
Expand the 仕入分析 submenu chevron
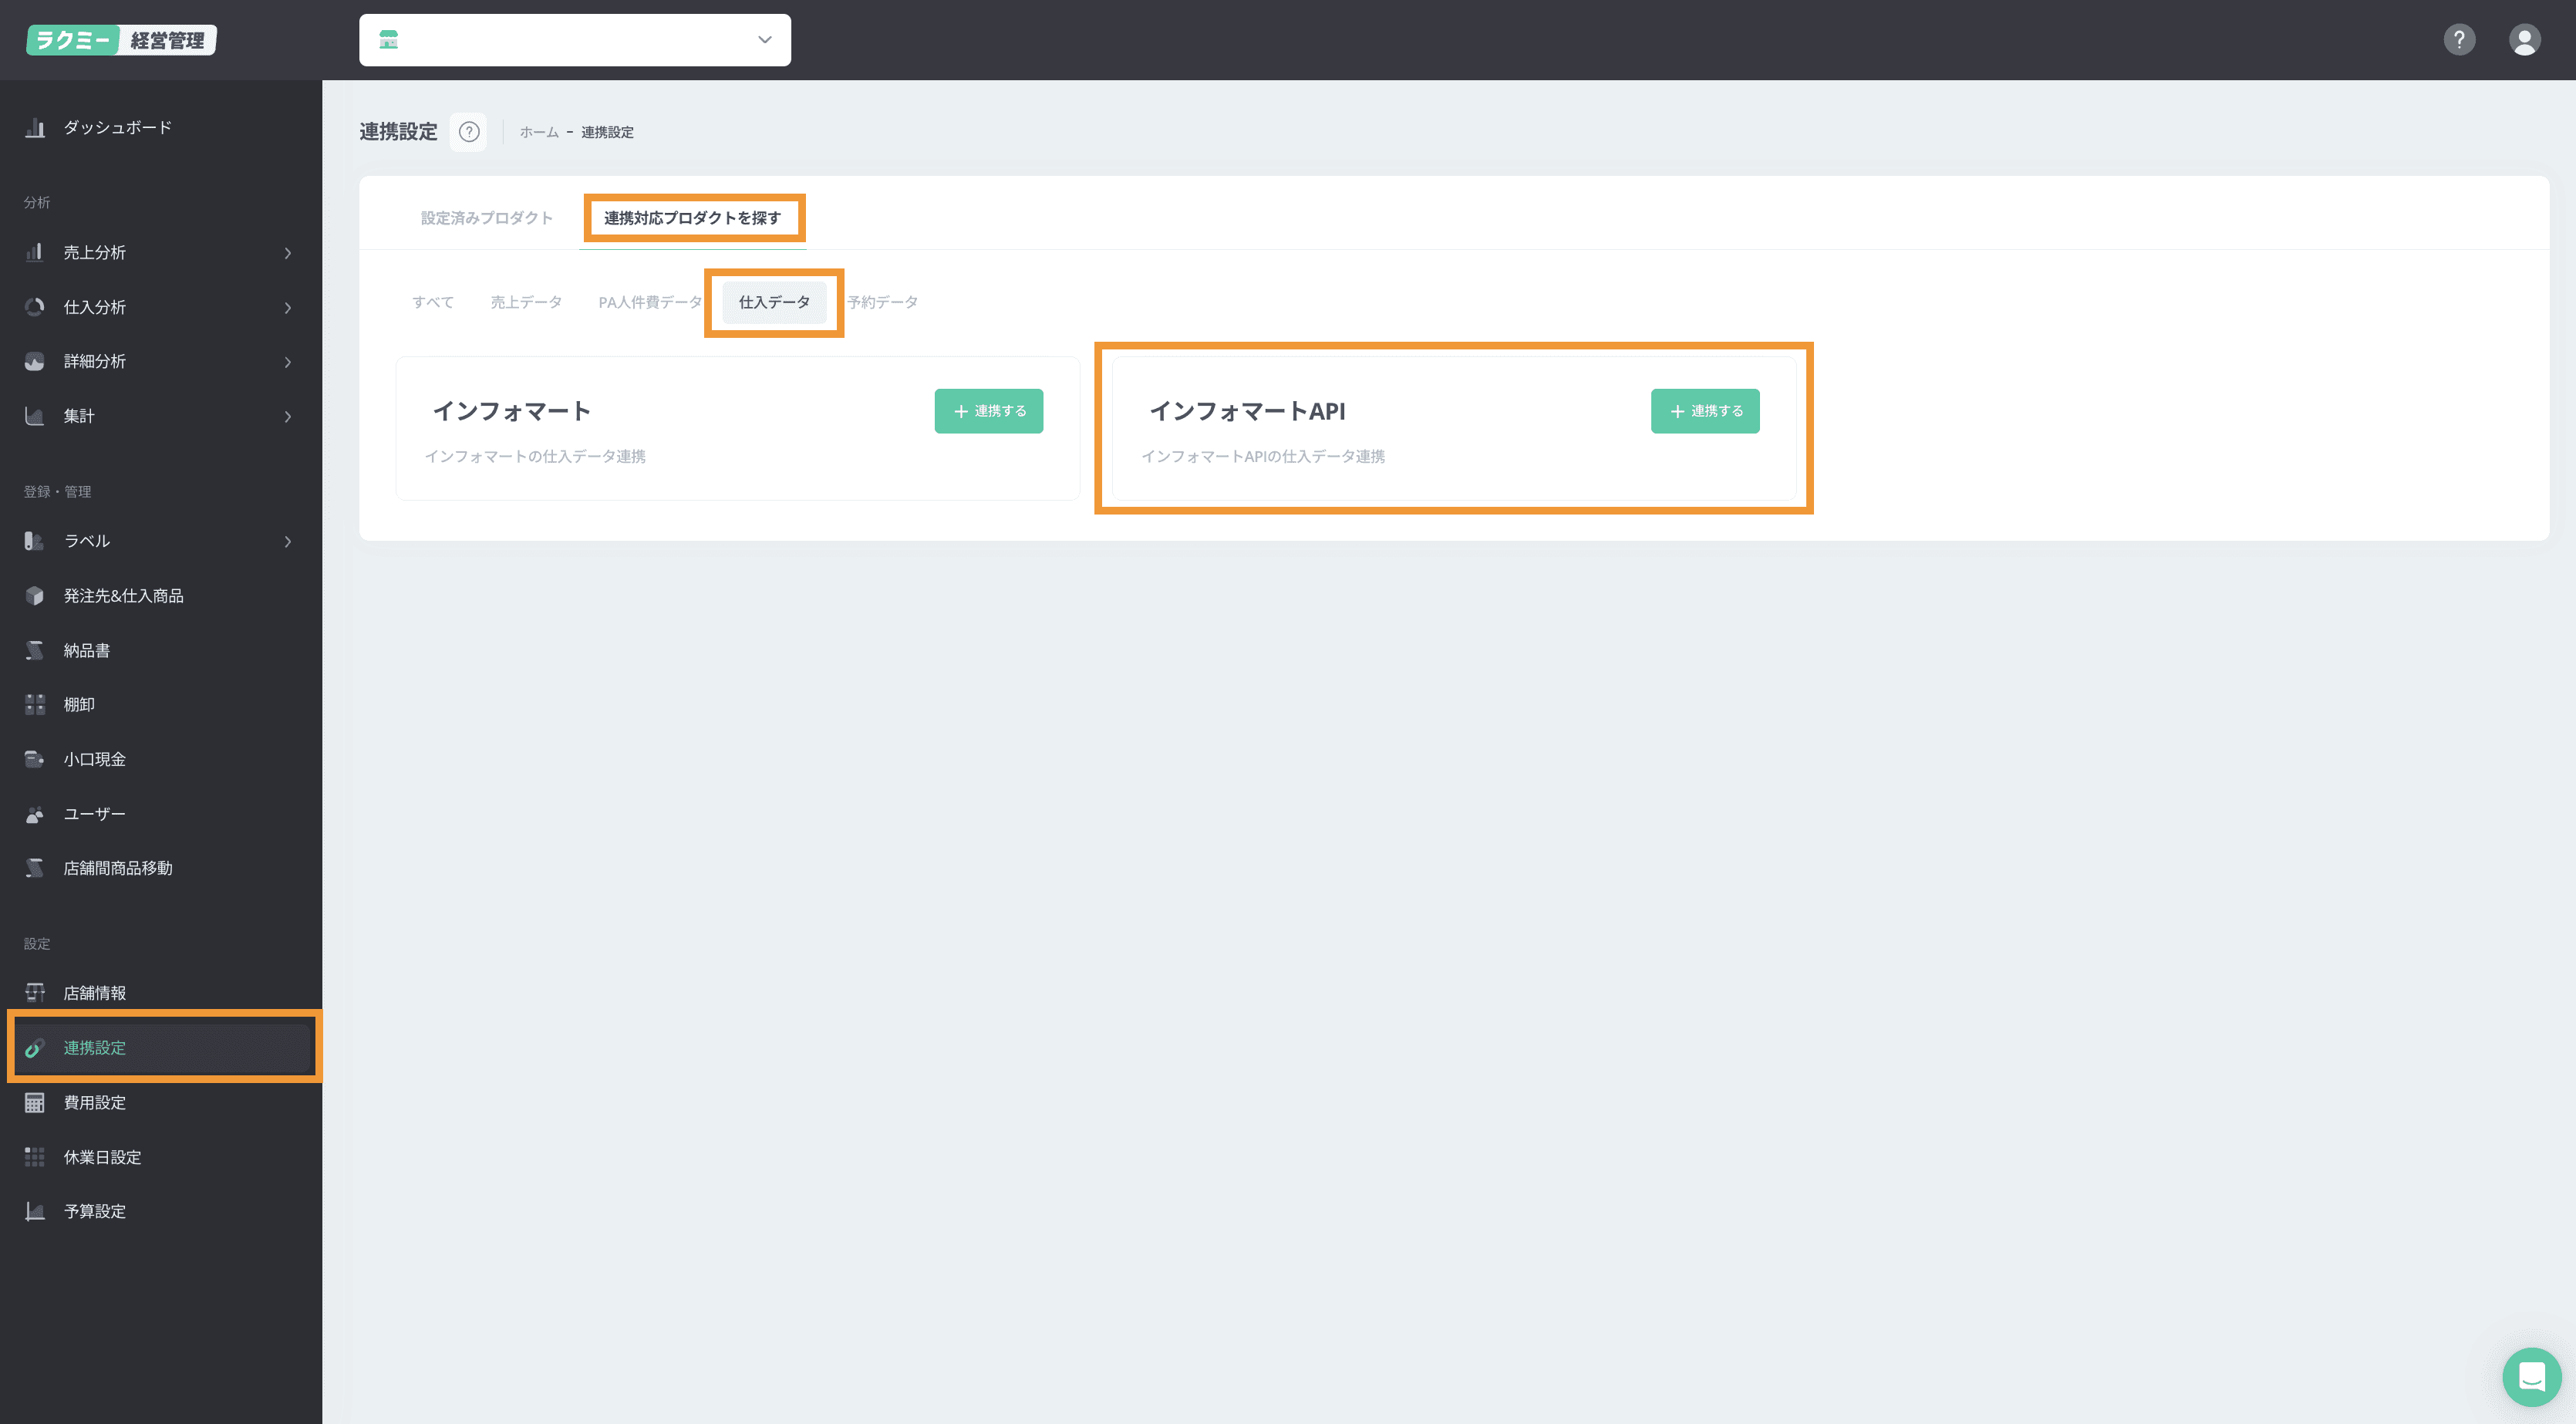pos(288,308)
